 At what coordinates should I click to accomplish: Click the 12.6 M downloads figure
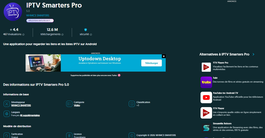52,30
